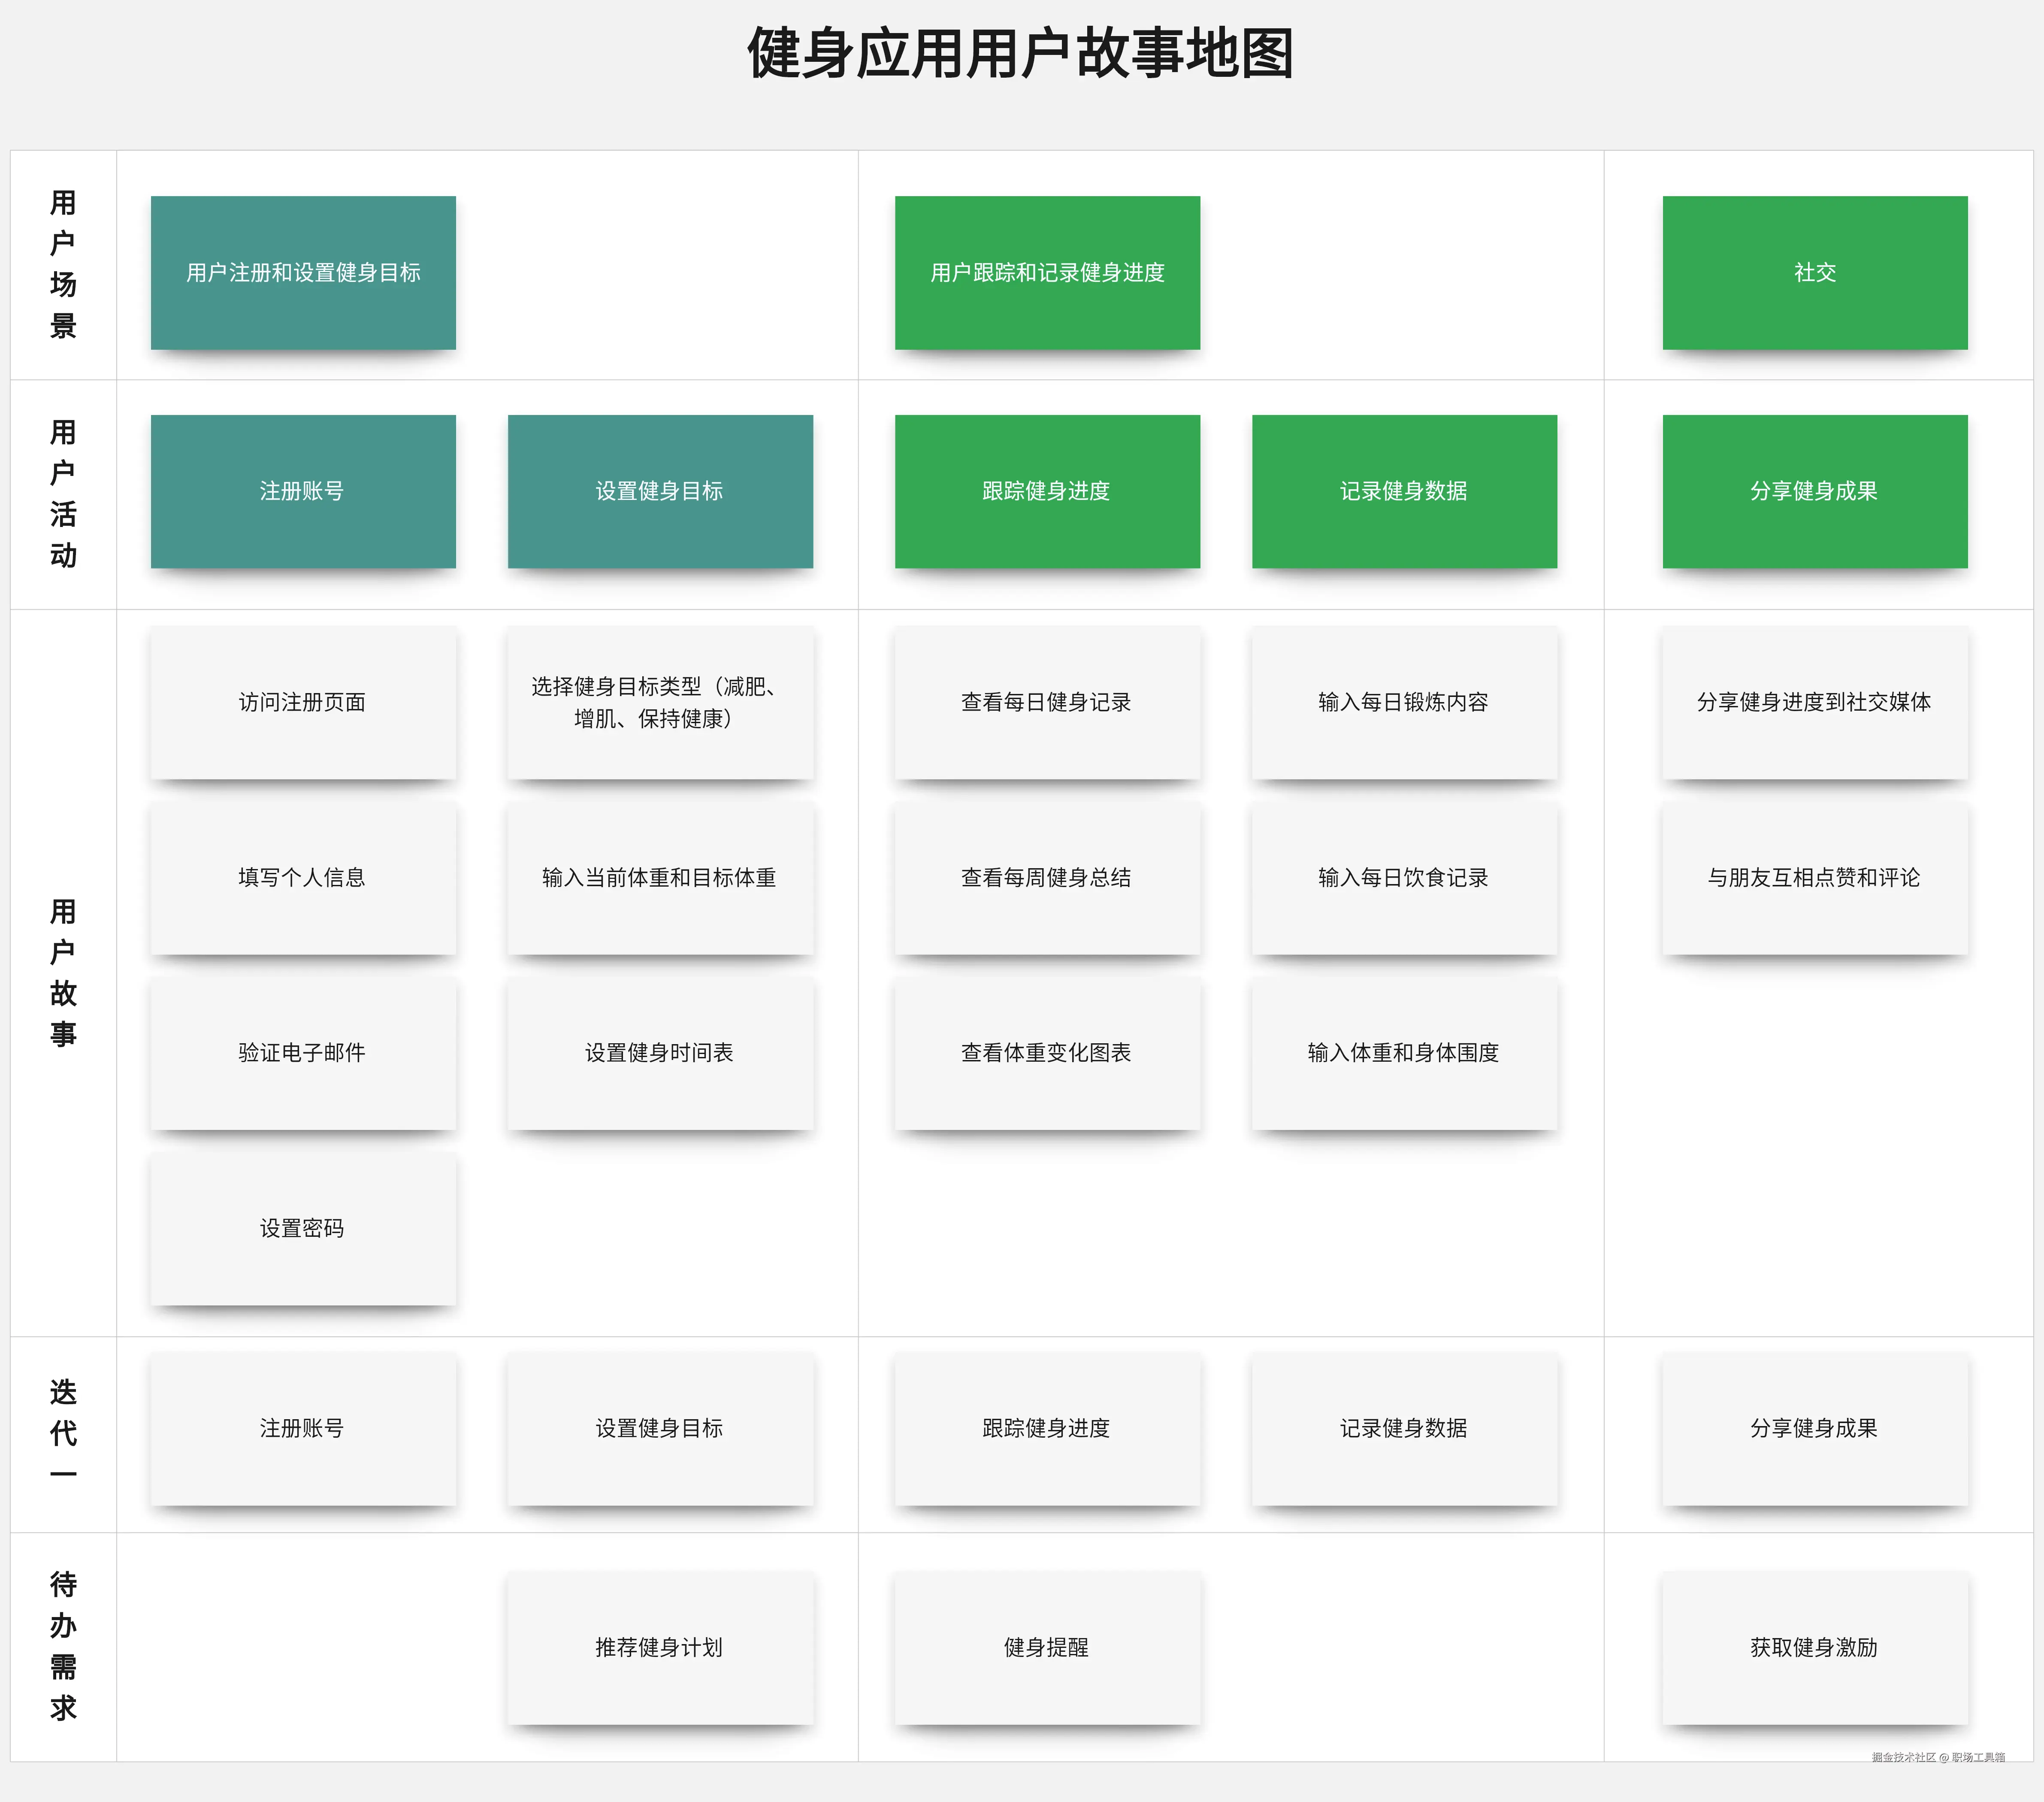Click the teal 设置健身目标 activity card
The width and height of the screenshot is (2044, 1802).
[x=660, y=491]
